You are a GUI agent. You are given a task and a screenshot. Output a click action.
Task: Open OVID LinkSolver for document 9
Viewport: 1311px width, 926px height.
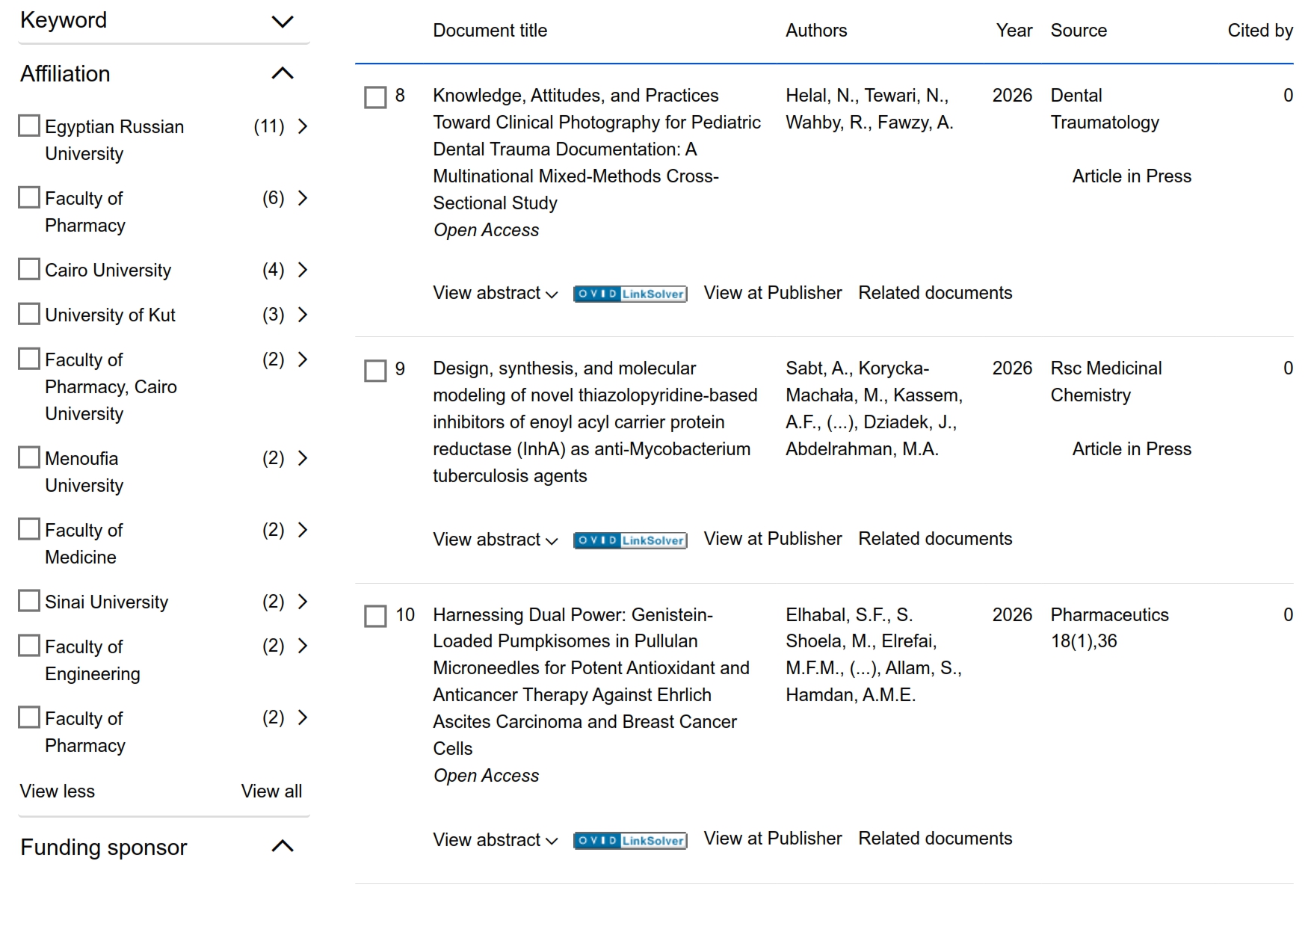630,540
